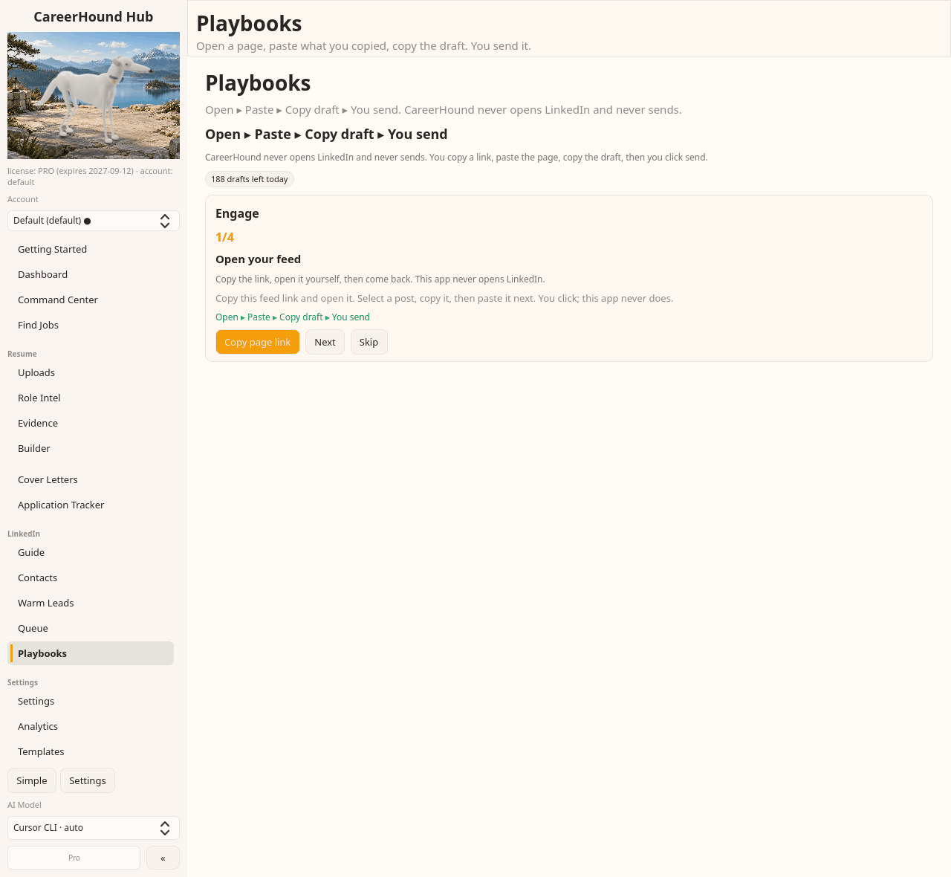Viewport: 951px width, 877px height.
Task: Click the CareerHound Hub title
Action: click(94, 16)
